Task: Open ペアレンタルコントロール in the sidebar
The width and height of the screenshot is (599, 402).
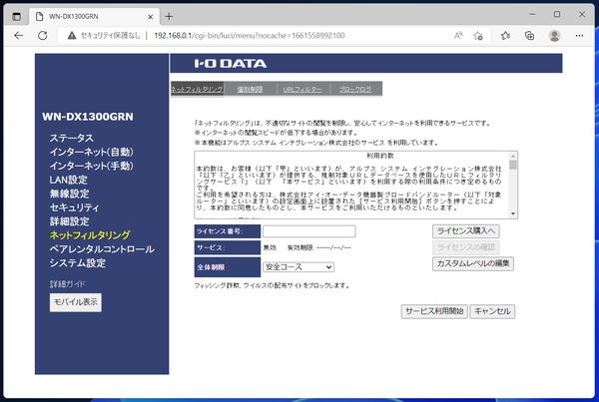Action: pyautogui.click(x=102, y=249)
